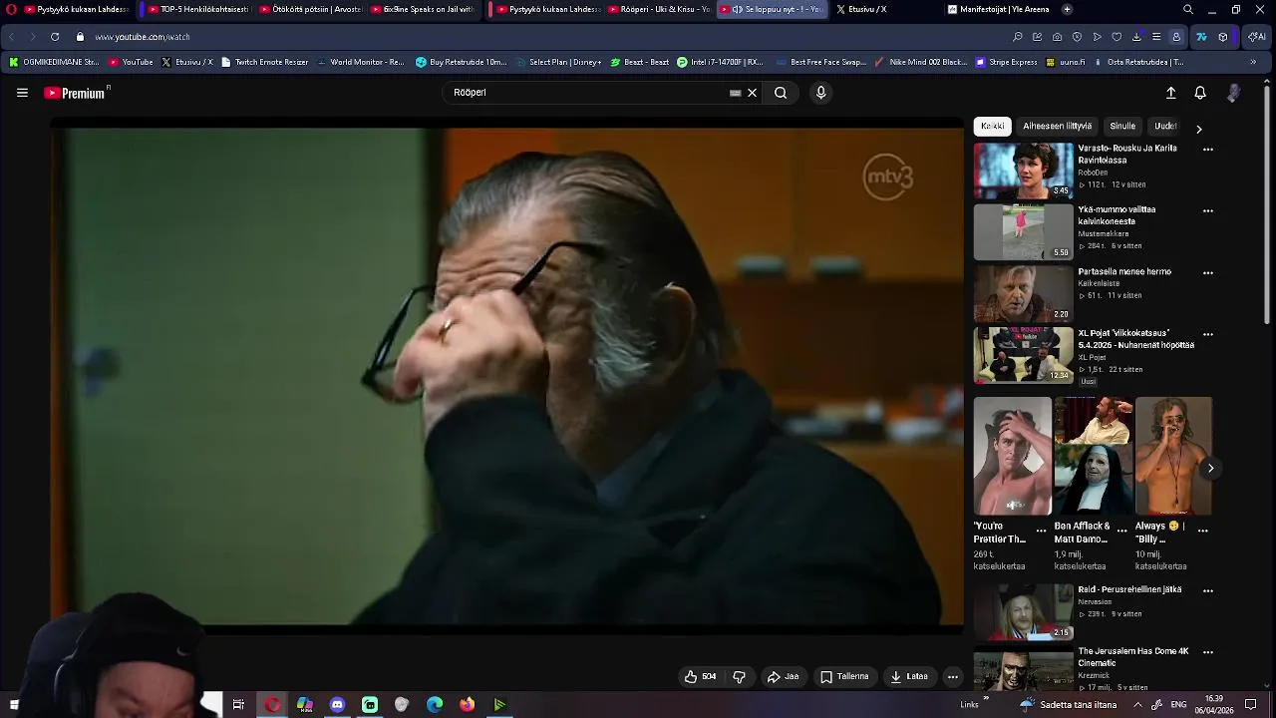
Task: Open Discord from the Windows taskbar
Action: 337,705
